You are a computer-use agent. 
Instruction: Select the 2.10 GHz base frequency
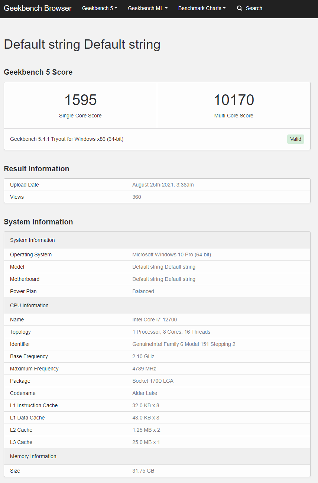(x=143, y=356)
